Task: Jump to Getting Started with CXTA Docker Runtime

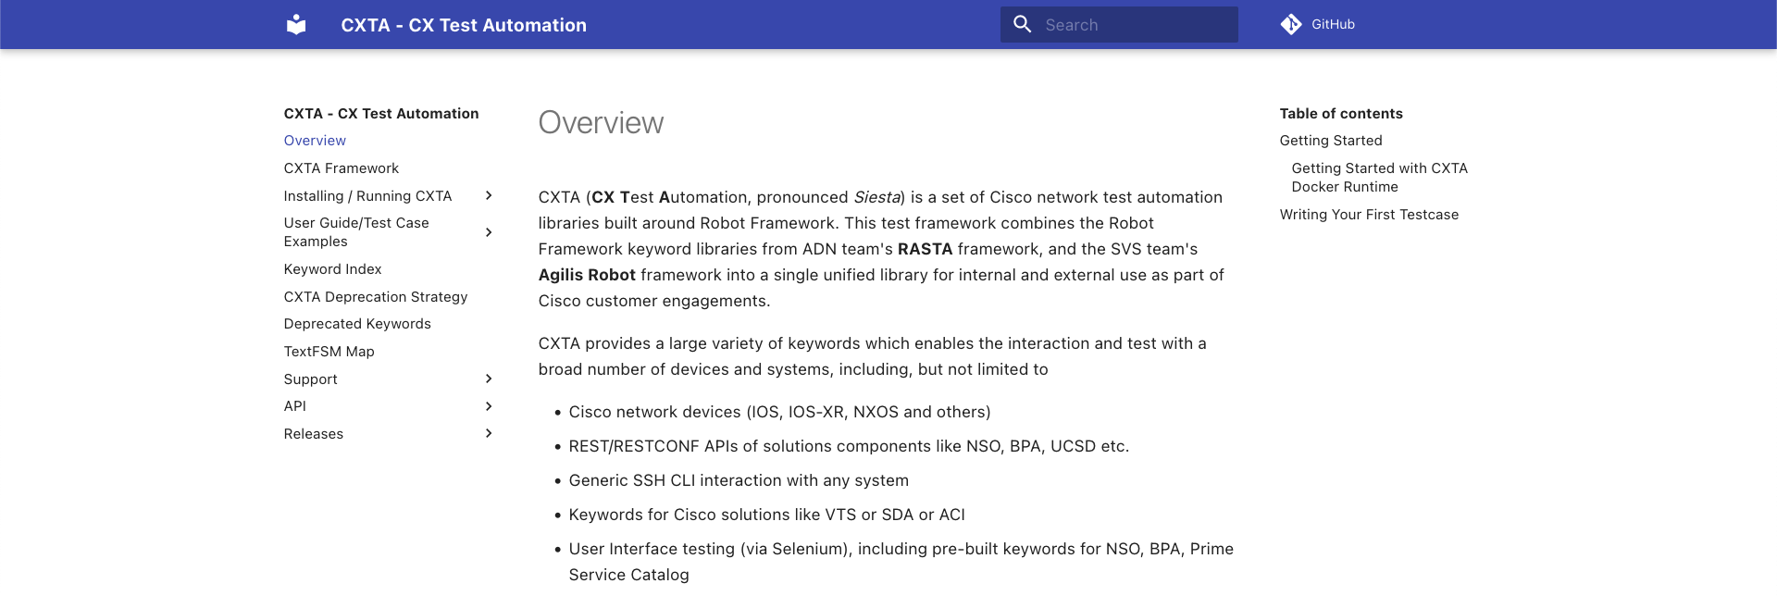Action: pos(1380,178)
